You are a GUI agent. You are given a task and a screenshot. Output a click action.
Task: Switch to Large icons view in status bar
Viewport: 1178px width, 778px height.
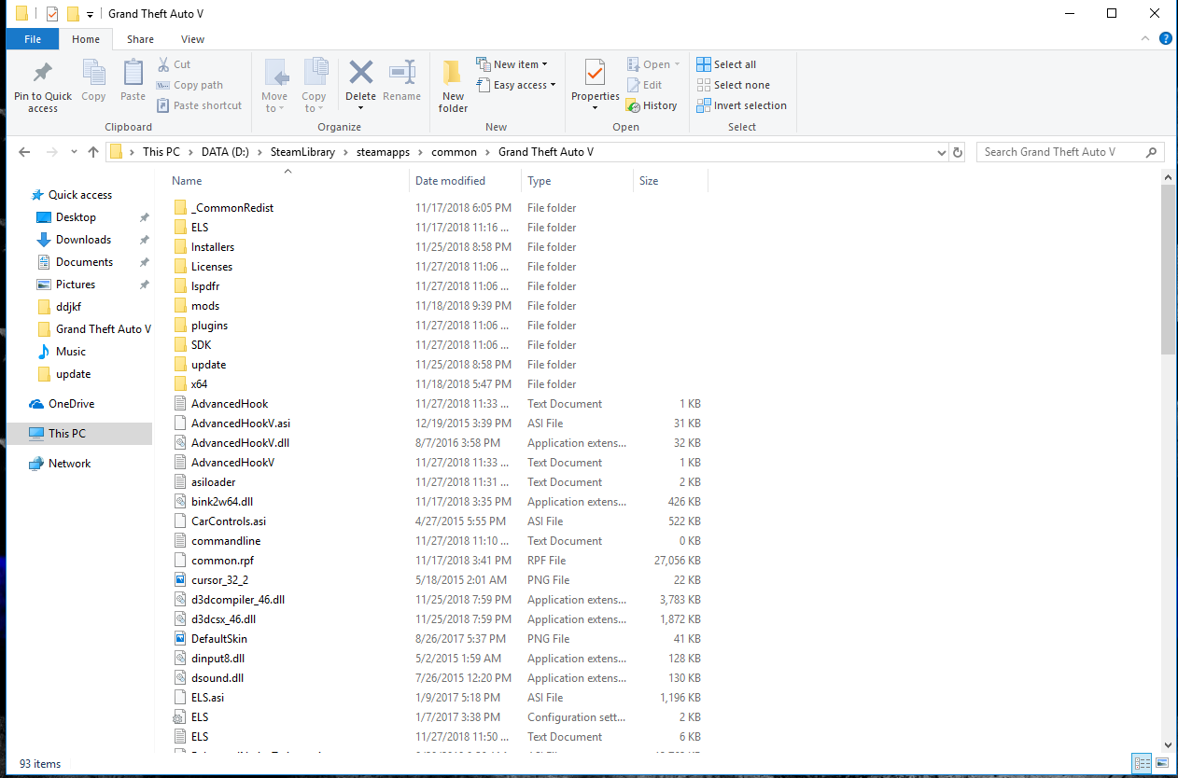point(1160,763)
